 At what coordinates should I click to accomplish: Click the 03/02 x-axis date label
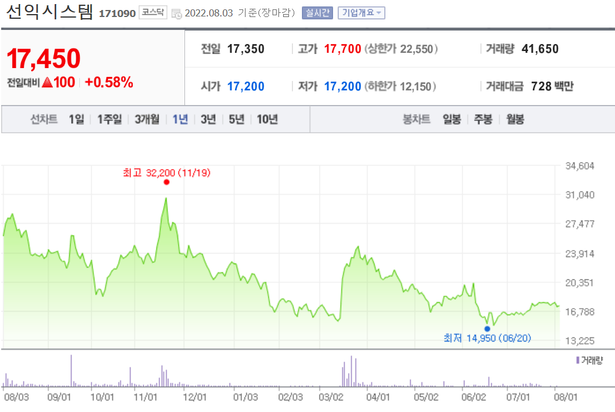(x=331, y=397)
